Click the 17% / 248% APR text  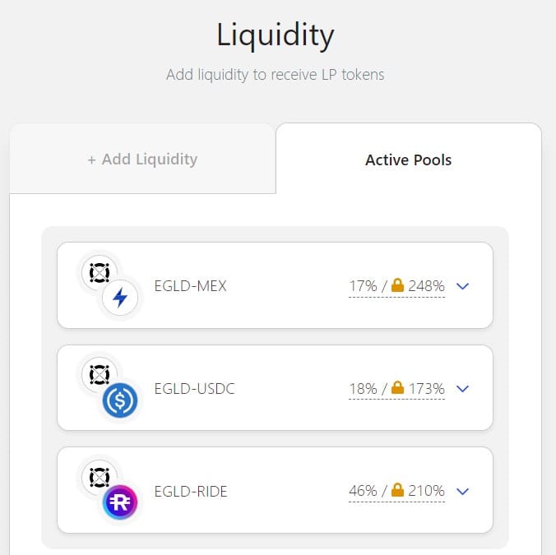coord(396,286)
